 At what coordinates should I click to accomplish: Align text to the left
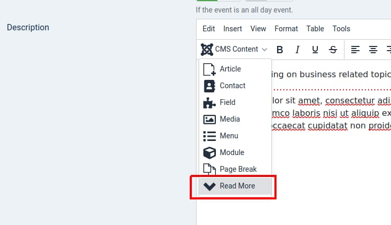coord(355,50)
